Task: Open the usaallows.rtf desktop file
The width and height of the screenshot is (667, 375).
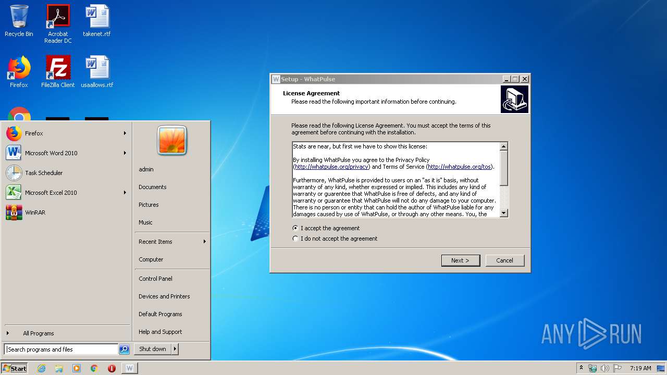Action: (97, 72)
